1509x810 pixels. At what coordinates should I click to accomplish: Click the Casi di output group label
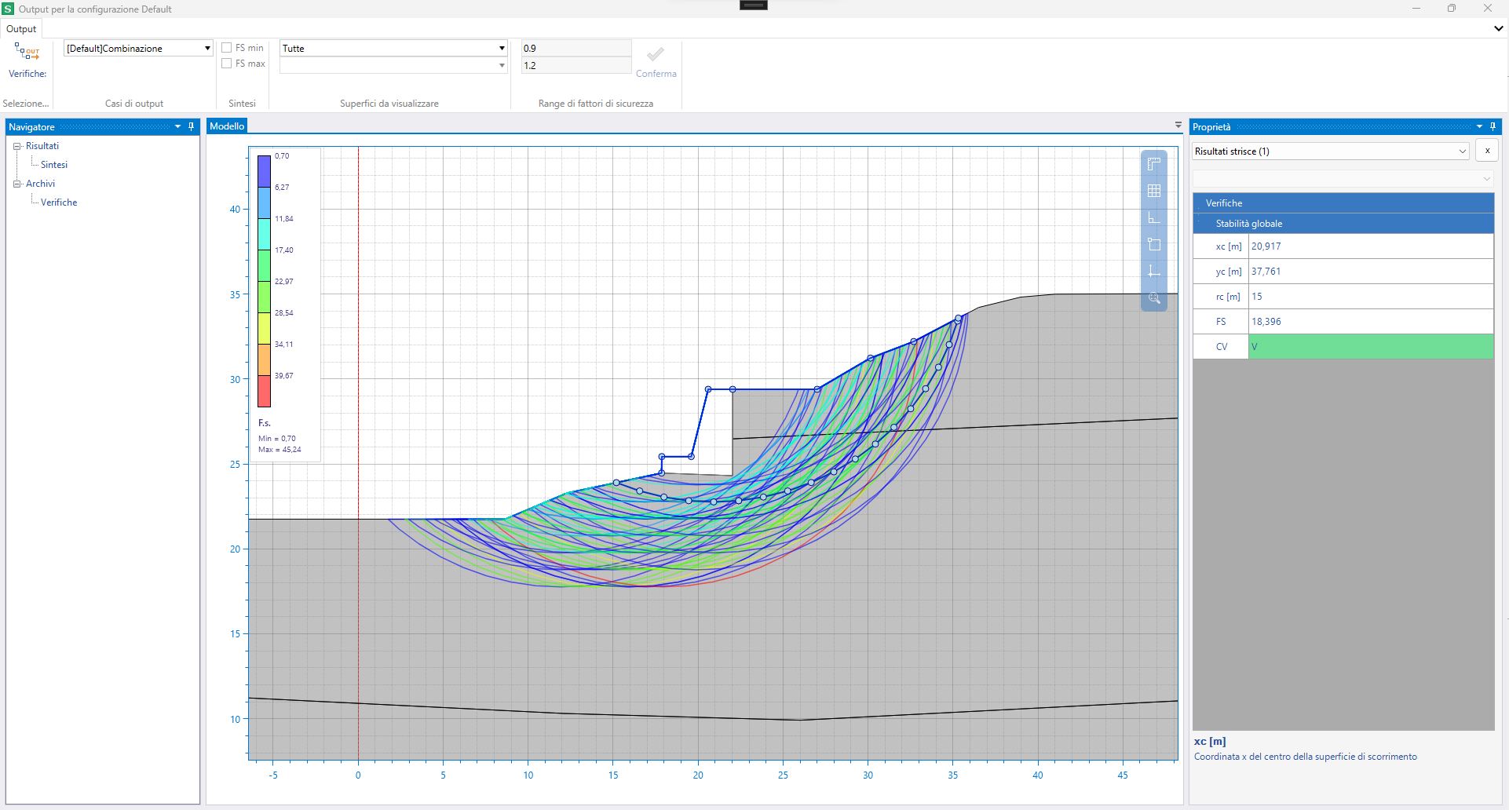[134, 104]
